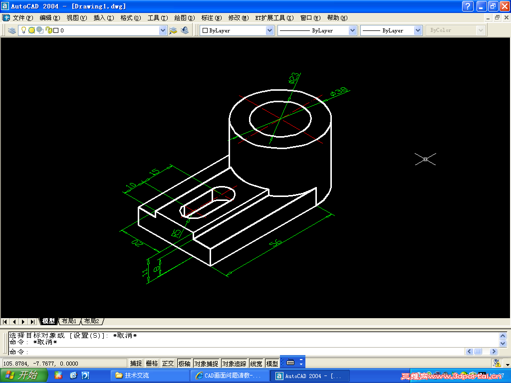Go to next layout tab arrow
511x383 pixels.
pyautogui.click(x=23, y=322)
